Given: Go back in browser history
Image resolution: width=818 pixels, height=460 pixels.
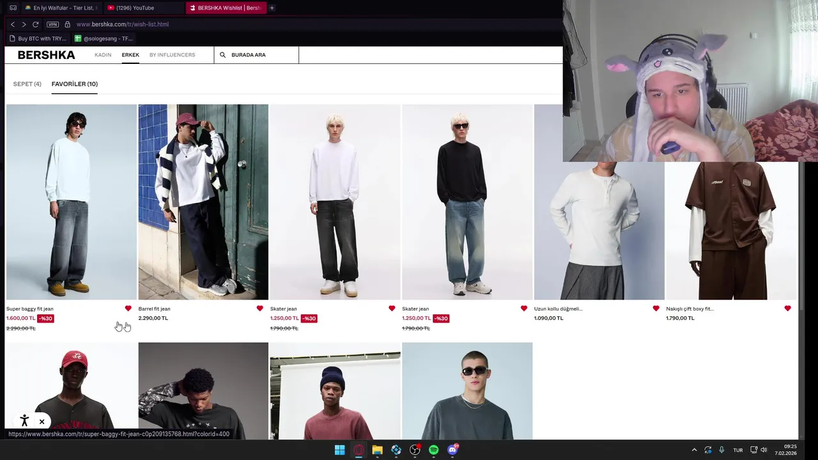Looking at the screenshot, I should click(x=13, y=24).
